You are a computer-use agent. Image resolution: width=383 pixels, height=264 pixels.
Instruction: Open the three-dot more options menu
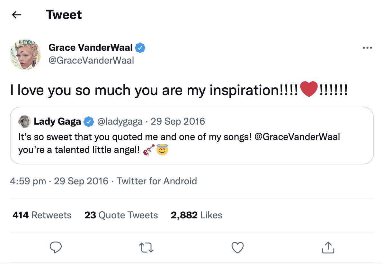point(367,48)
